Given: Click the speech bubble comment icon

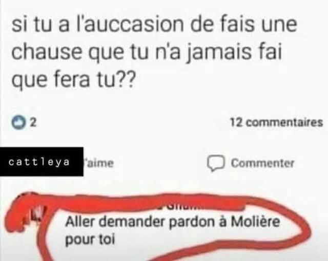Looking at the screenshot, I should [216, 163].
